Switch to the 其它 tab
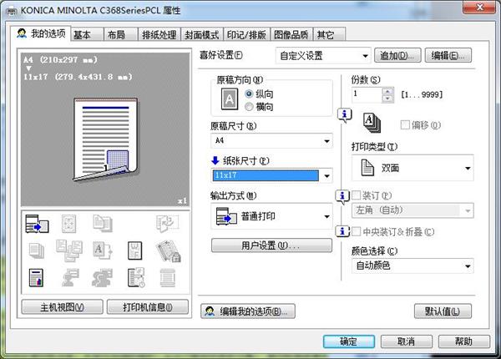This screenshot has height=359, width=501. pos(329,34)
